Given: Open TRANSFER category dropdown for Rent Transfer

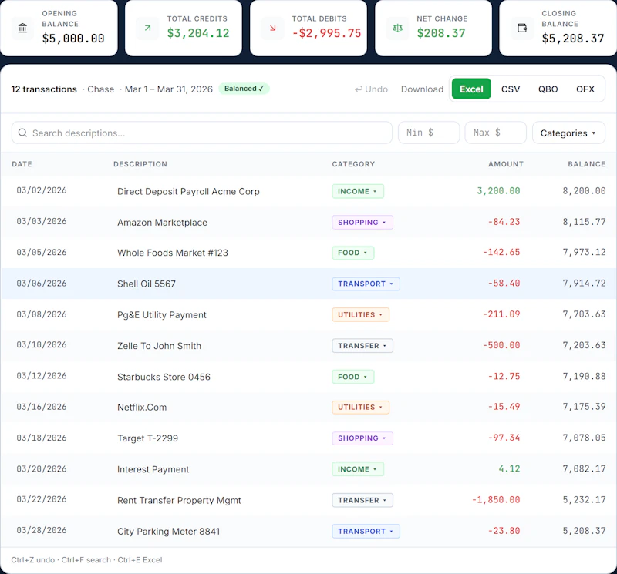Looking at the screenshot, I should [362, 501].
